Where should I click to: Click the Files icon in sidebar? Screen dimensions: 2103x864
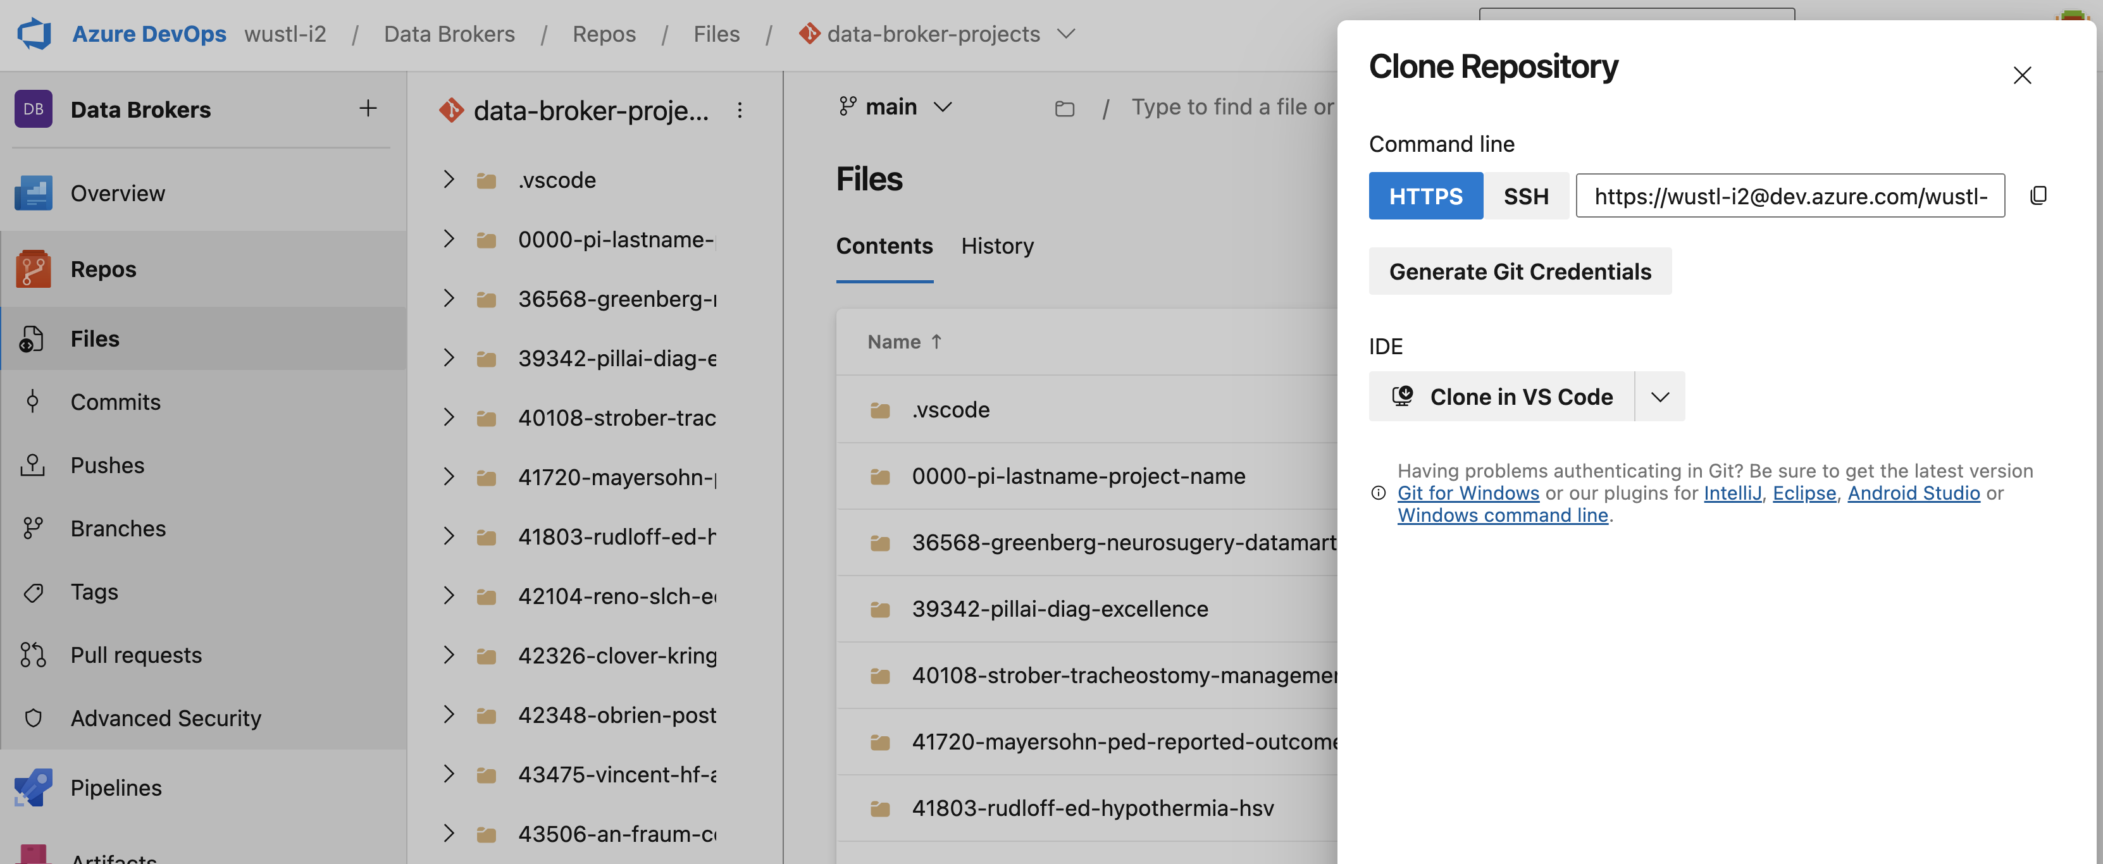point(31,338)
